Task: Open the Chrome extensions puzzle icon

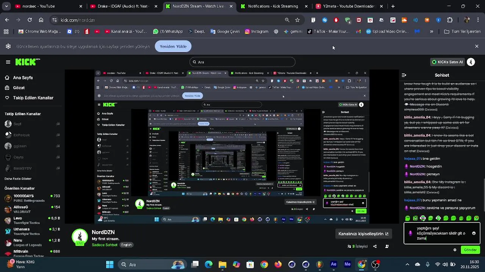Action: pos(450,20)
